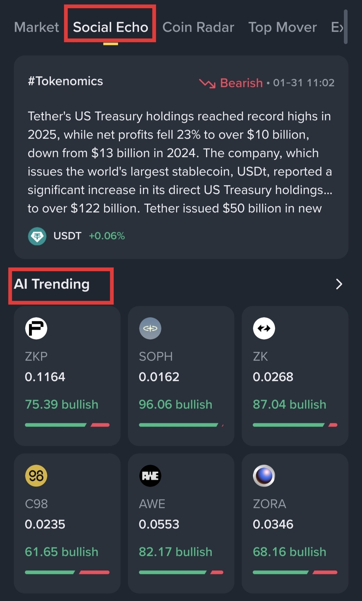Screen dimensions: 362x601
Task: Tap the ZK coin logo icon
Action: [264, 328]
